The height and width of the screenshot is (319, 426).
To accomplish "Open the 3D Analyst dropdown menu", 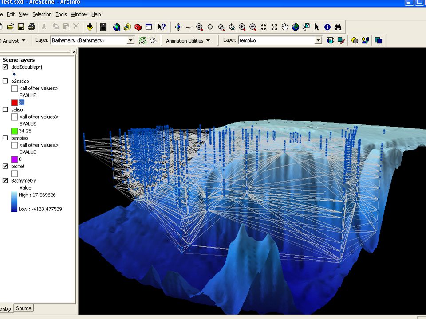I will (12, 41).
